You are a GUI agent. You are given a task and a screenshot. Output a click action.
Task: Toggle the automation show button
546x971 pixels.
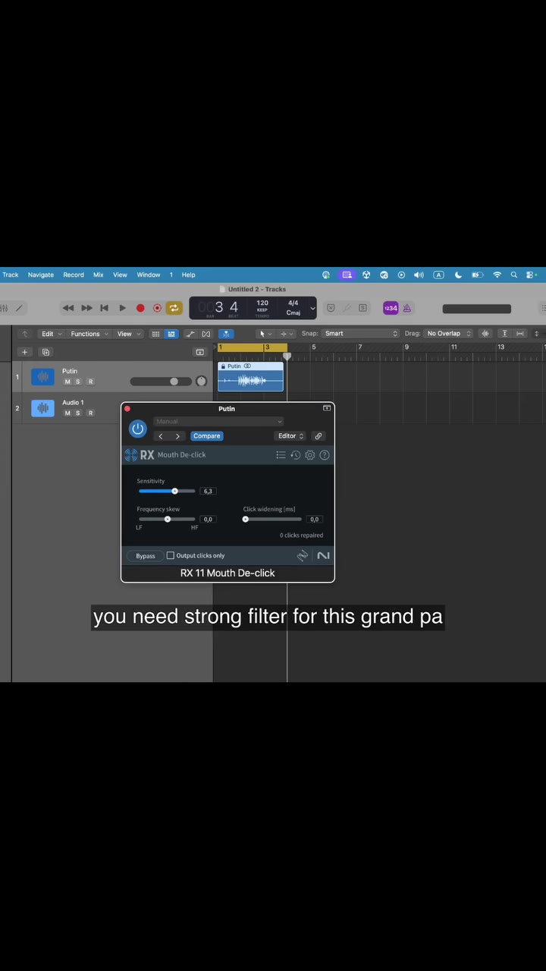pos(190,334)
